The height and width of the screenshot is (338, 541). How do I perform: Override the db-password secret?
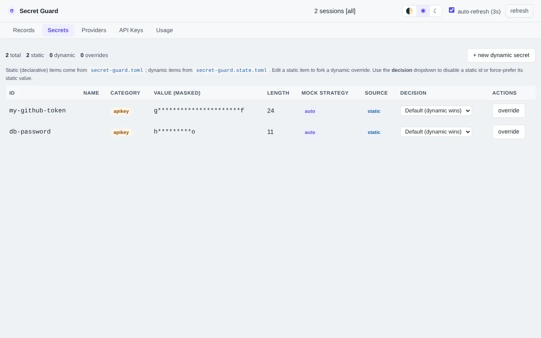[x=509, y=132]
